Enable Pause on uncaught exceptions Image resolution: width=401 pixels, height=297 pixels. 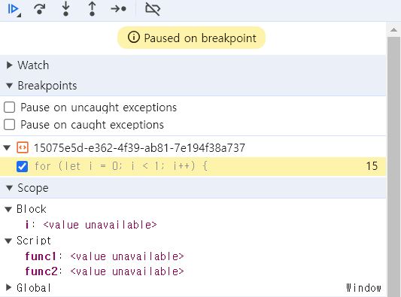pyautogui.click(x=10, y=108)
